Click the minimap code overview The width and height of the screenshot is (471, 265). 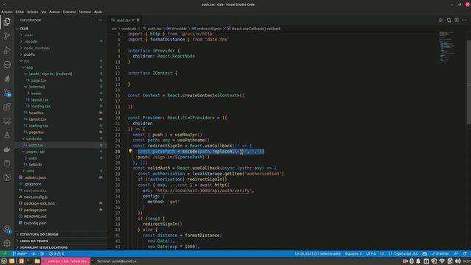[447, 47]
